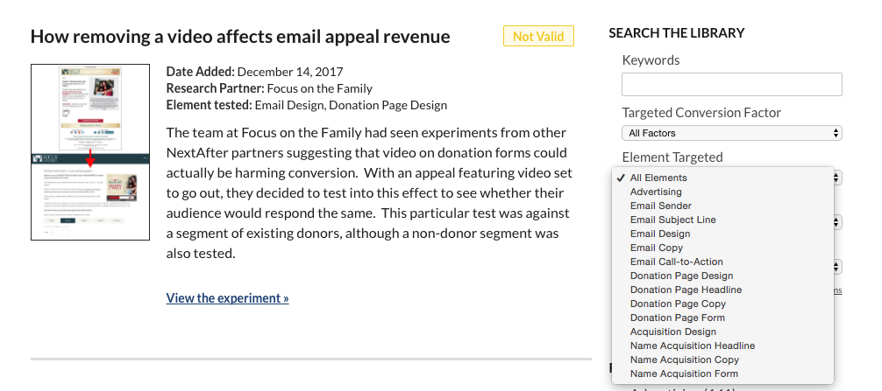Select Donation Page Form option
The width and height of the screenshot is (882, 391).
[x=722, y=318]
